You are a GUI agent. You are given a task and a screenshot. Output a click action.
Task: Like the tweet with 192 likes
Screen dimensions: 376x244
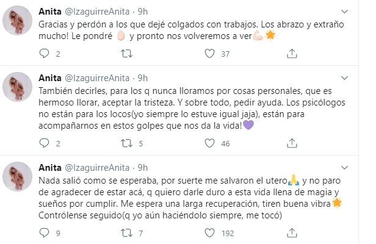pyautogui.click(x=209, y=233)
